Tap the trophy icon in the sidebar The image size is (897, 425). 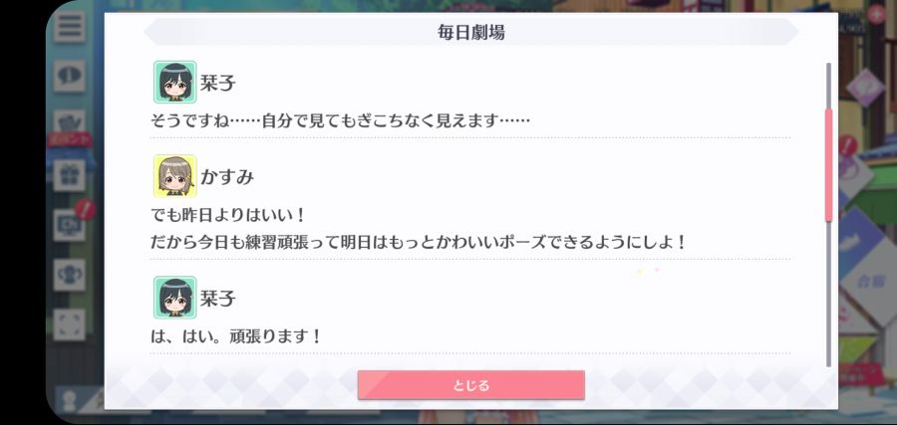[x=69, y=275]
